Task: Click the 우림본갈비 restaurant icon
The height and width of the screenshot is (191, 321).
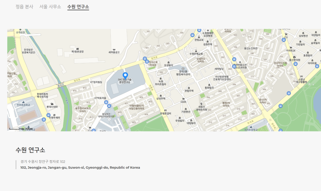Action: point(165,110)
